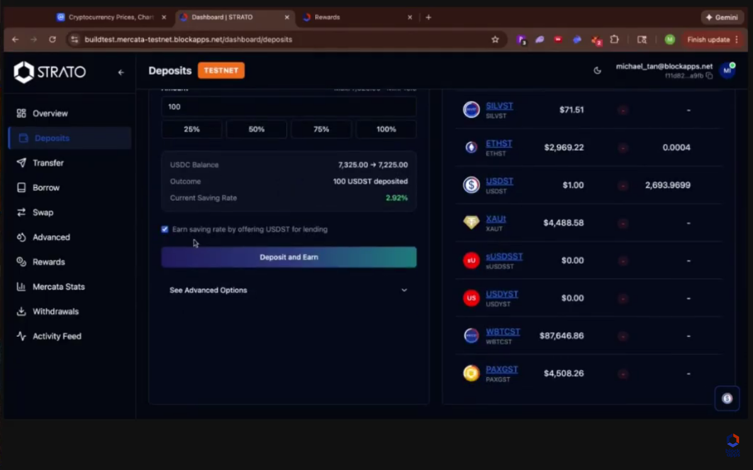Collapse the sidebar with the arrow icon
753x470 pixels.
click(x=121, y=72)
